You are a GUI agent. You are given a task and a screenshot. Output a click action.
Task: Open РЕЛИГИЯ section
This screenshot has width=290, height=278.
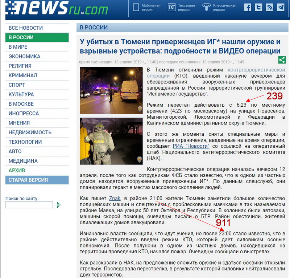(37, 66)
